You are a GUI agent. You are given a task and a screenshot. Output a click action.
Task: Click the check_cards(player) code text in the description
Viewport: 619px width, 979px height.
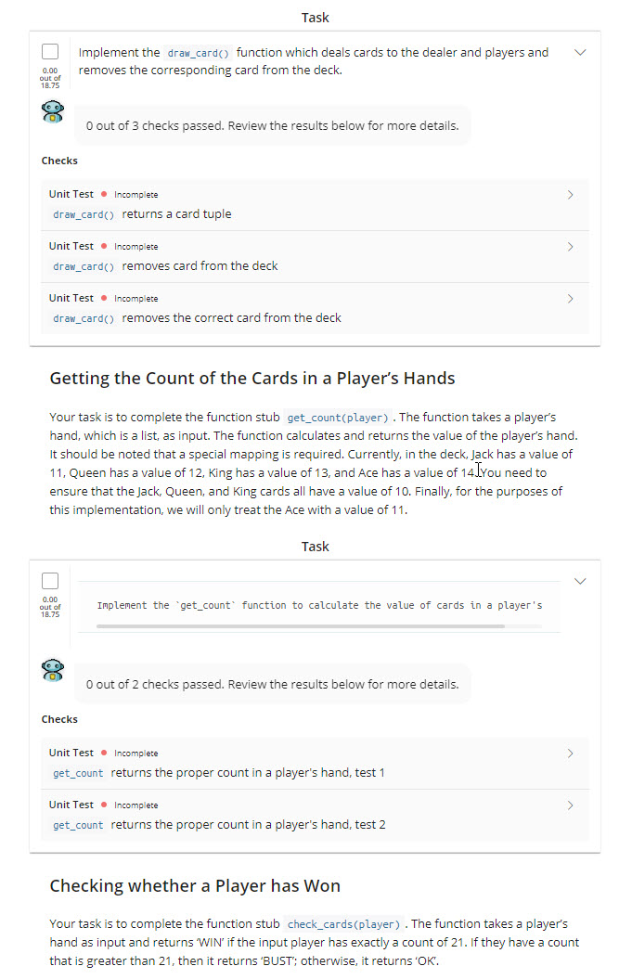point(335,923)
